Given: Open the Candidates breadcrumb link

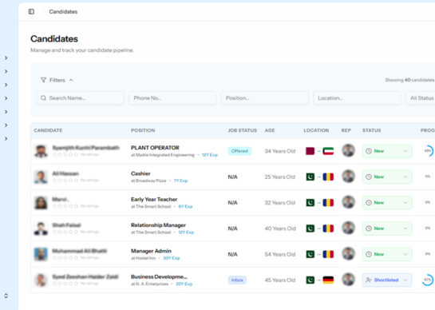Looking at the screenshot, I should 63,12.
